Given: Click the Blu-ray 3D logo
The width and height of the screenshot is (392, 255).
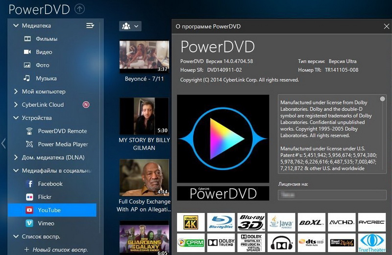Looking at the screenshot, I should coord(251,222).
